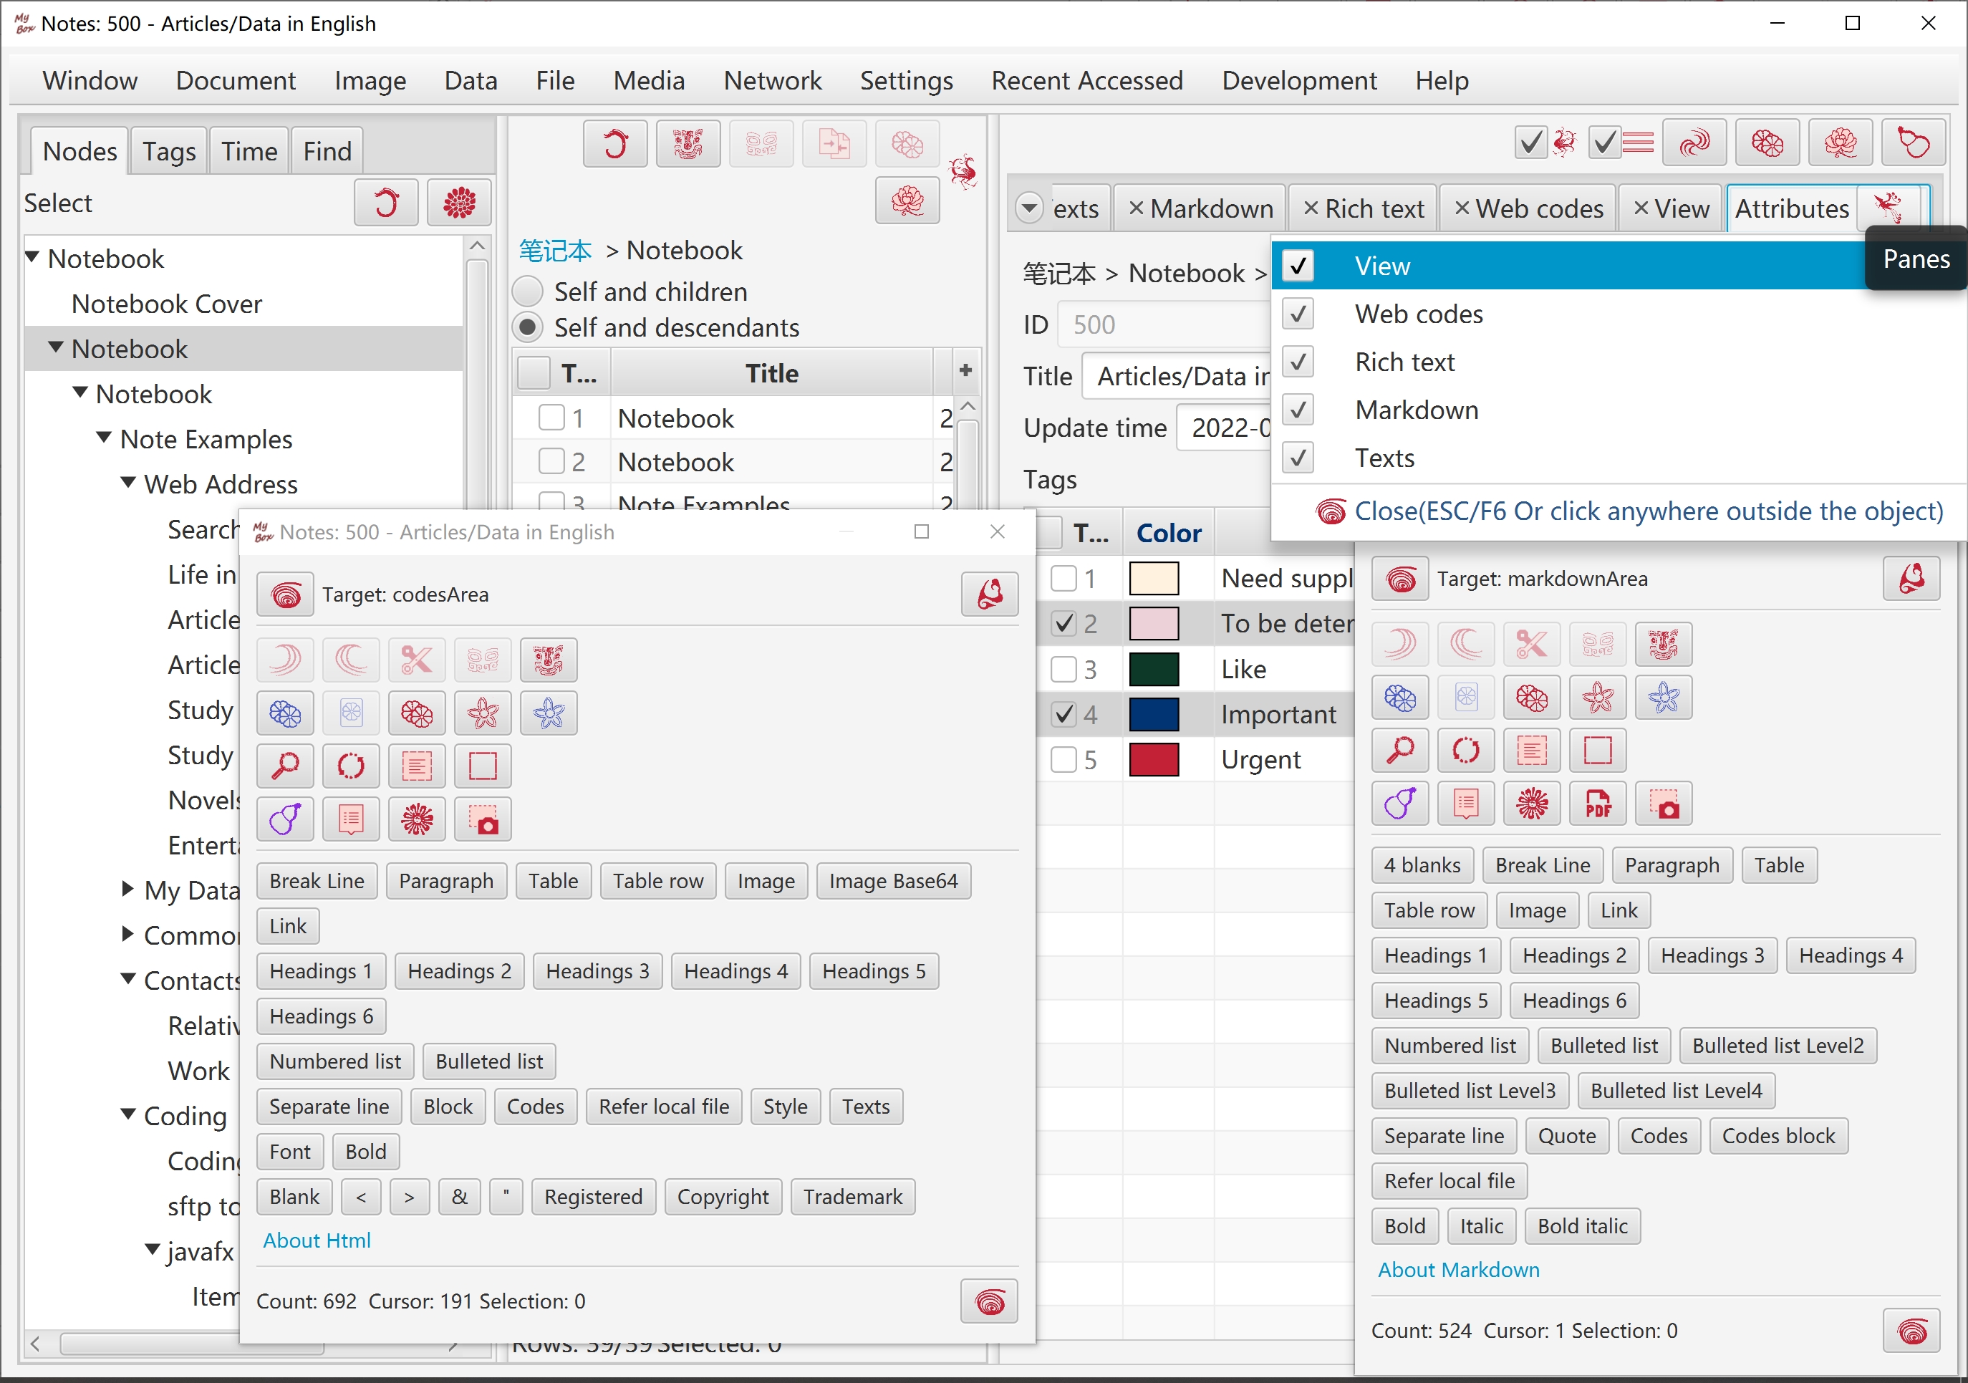Click the 'Codes block' button in markdown panel

tap(1778, 1136)
